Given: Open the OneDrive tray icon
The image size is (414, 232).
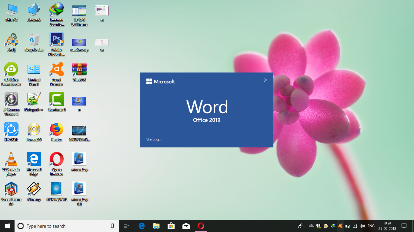Looking at the screenshot, I should [x=311, y=226].
